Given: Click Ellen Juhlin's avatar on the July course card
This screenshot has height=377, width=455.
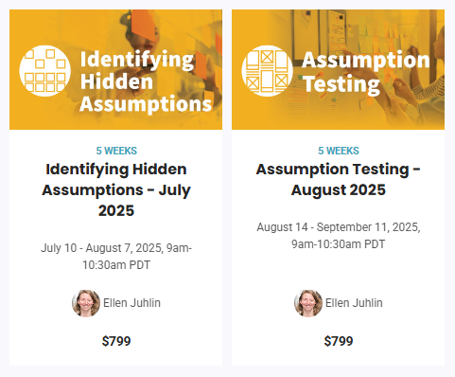Looking at the screenshot, I should (x=86, y=303).
